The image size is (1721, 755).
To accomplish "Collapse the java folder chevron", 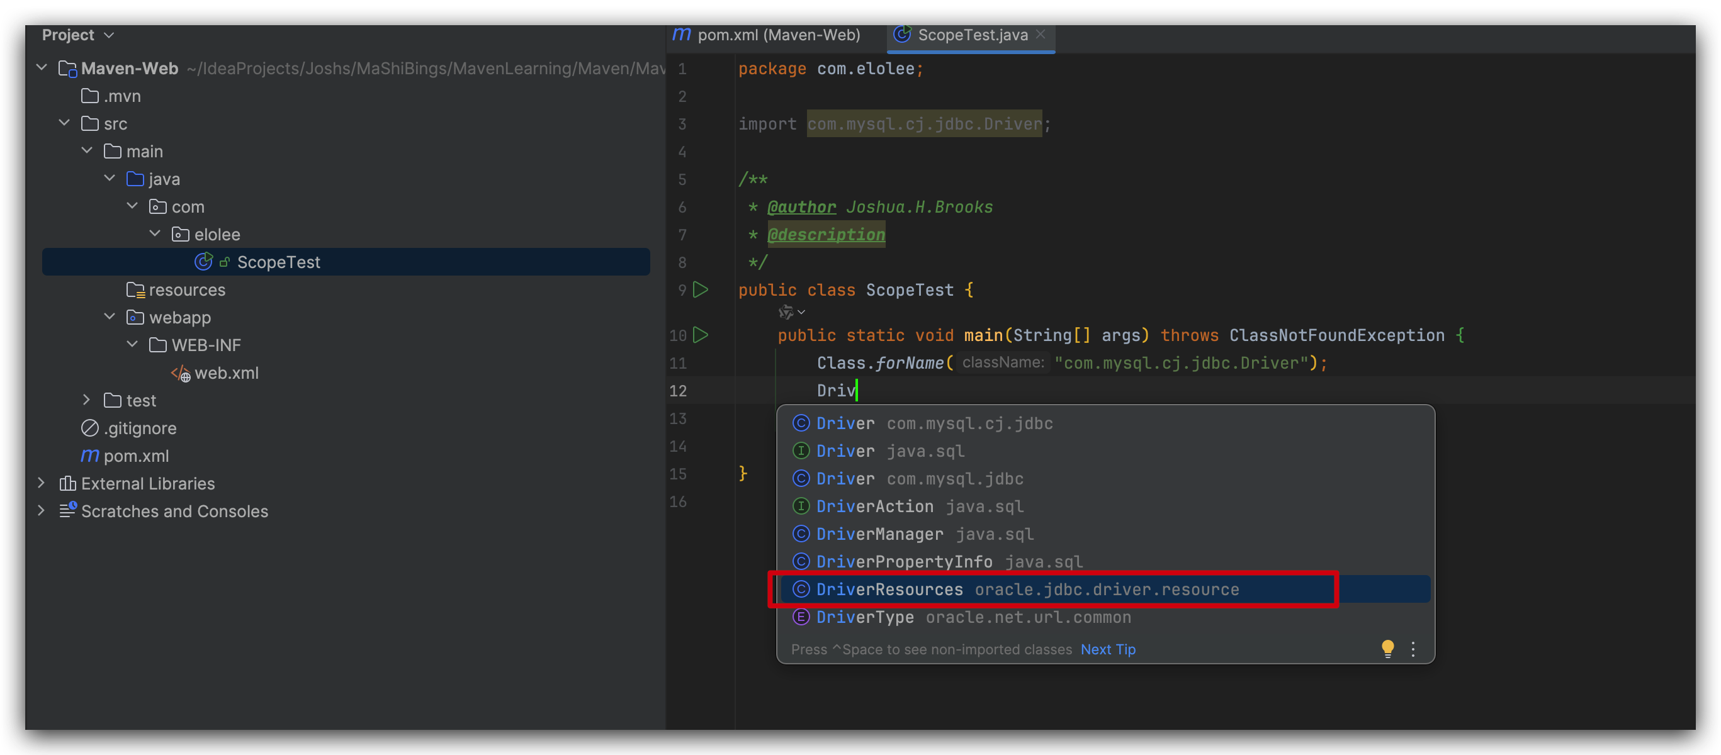I will click(x=110, y=178).
